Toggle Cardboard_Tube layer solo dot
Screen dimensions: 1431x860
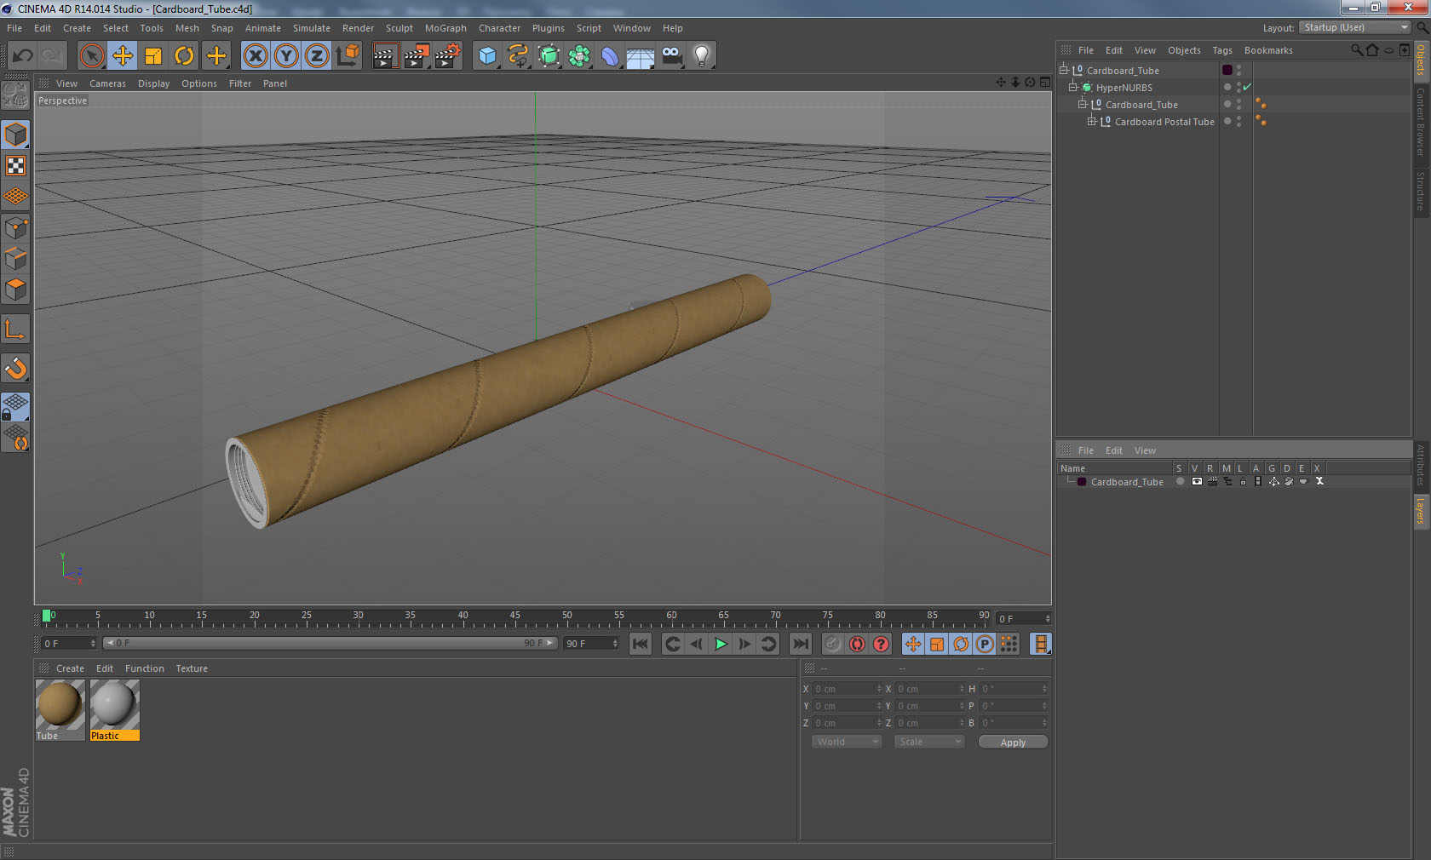tap(1180, 481)
